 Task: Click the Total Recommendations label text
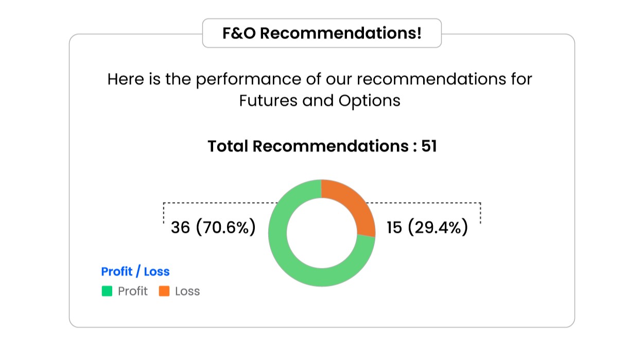pos(308,147)
